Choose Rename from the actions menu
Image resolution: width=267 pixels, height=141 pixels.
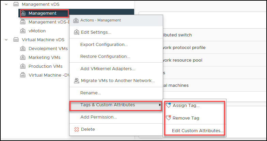click(91, 93)
